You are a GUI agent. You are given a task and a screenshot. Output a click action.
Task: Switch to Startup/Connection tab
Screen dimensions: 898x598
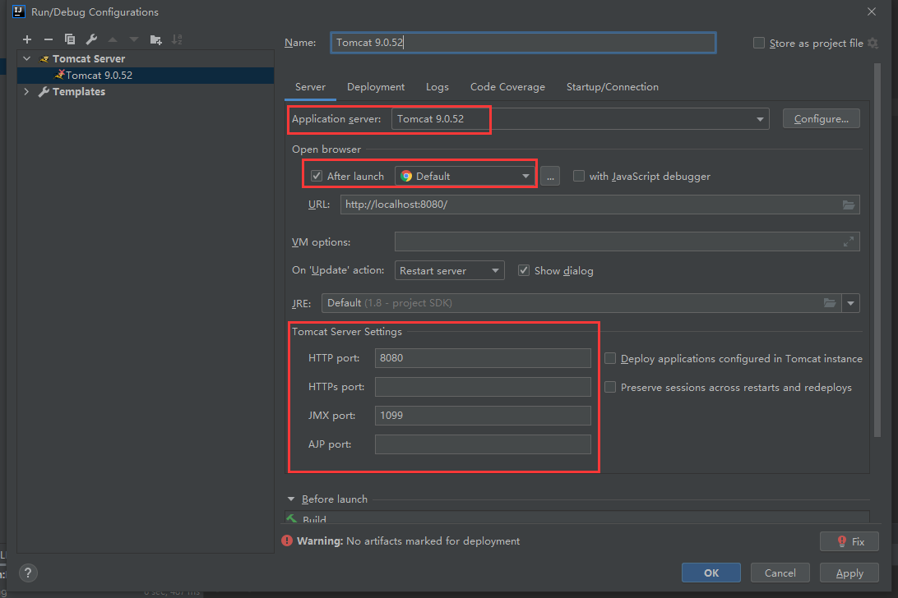pyautogui.click(x=612, y=87)
